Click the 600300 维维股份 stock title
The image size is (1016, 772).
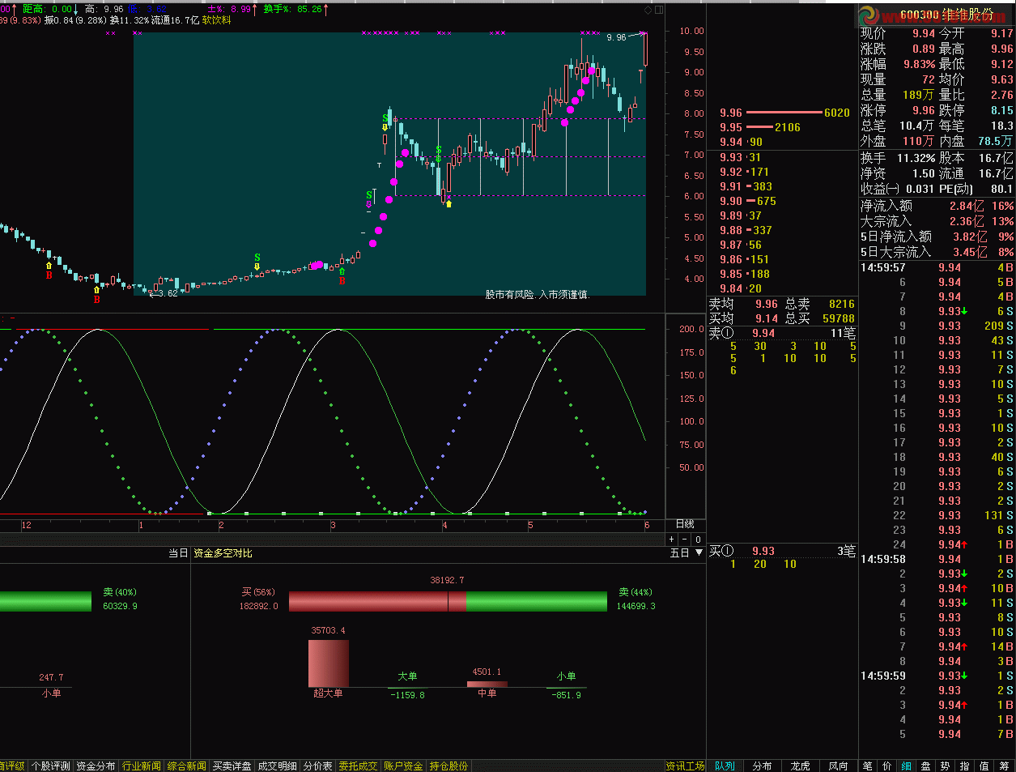click(946, 15)
